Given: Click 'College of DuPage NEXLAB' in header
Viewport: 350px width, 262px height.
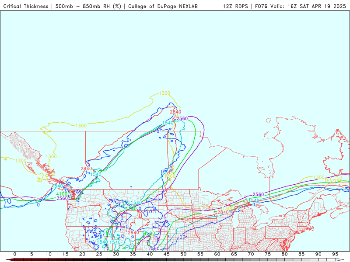Looking at the screenshot, I should pyautogui.click(x=163, y=7).
